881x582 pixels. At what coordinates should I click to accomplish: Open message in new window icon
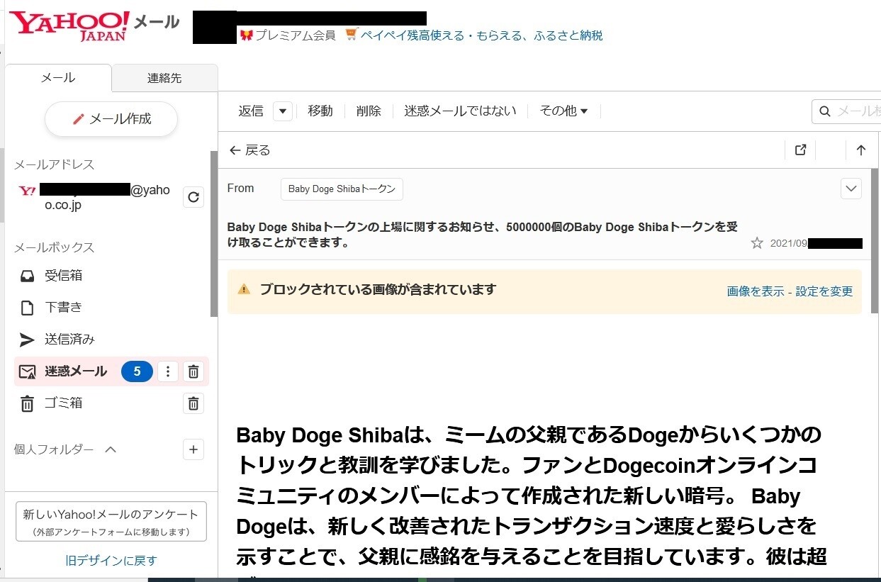(800, 150)
